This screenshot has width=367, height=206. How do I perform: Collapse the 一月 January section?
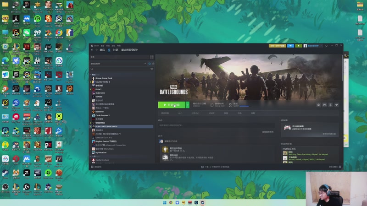(91, 156)
